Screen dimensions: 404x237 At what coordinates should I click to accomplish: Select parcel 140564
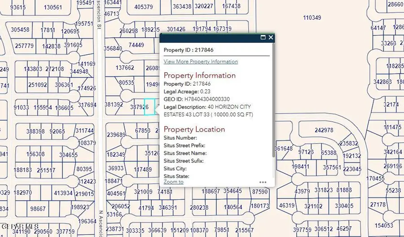(x=233, y=207)
